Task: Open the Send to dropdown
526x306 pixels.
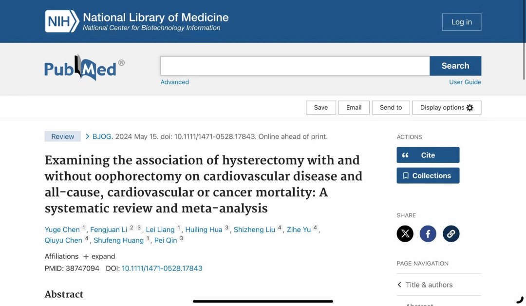Action: 391,108
